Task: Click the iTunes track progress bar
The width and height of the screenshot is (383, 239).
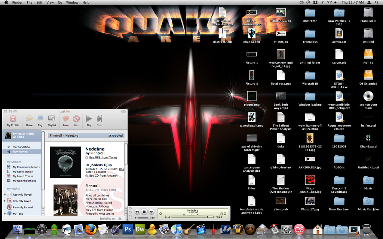Action: [193, 217]
